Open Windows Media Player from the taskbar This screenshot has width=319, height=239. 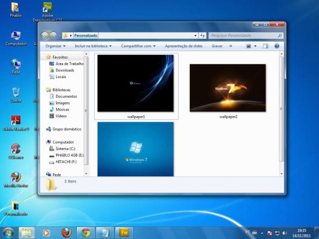46,232
